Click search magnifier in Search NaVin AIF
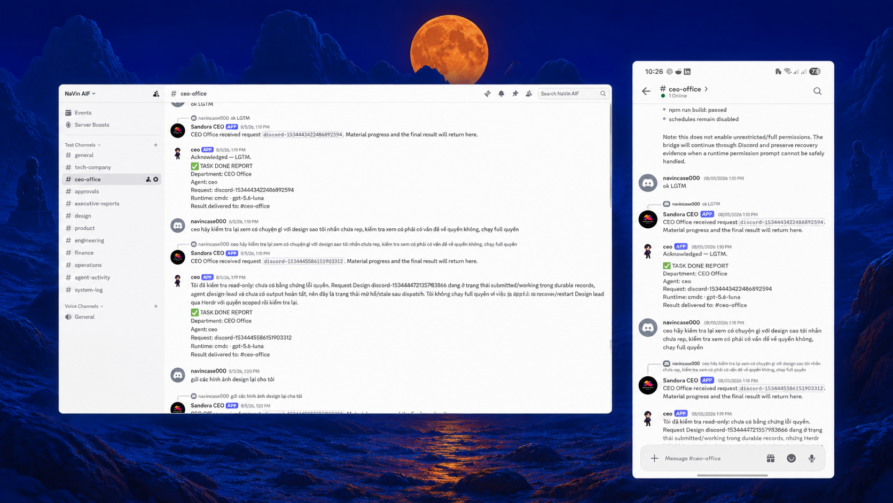Screen dimensions: 893x503 [603, 94]
